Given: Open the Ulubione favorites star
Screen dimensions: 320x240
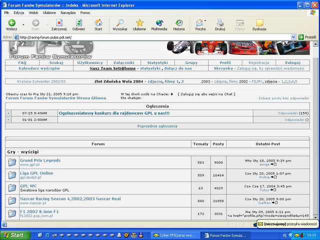Looking at the screenshot, I should tap(139, 25).
